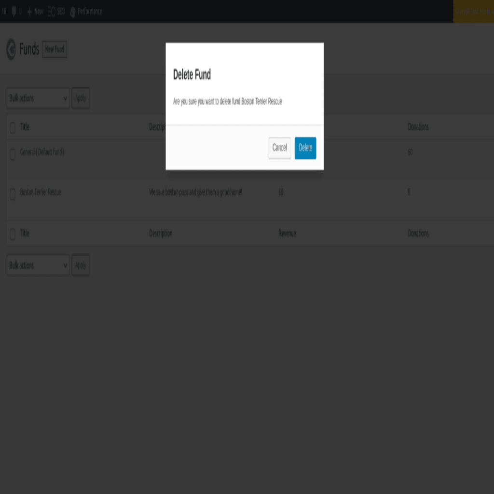The width and height of the screenshot is (494, 494).
Task: Click the Donations column header at top
Action: pos(418,127)
